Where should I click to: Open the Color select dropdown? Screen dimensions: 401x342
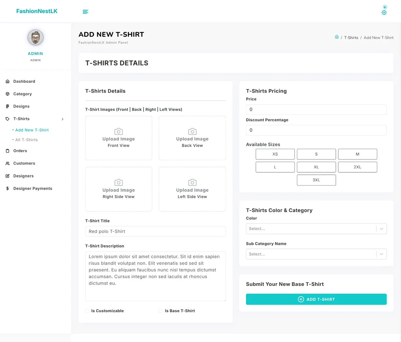coord(316,228)
